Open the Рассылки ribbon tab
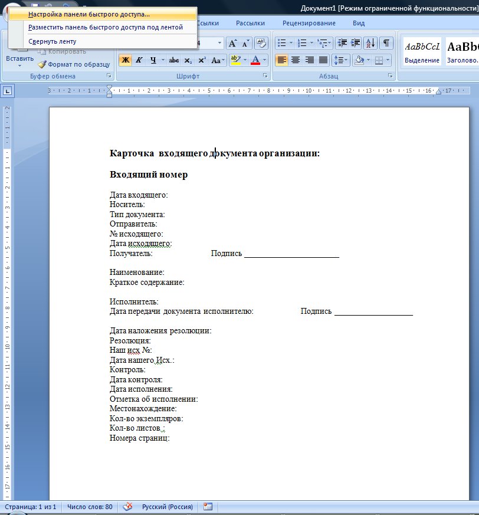Image resolution: width=479 pixels, height=515 pixels. (250, 24)
